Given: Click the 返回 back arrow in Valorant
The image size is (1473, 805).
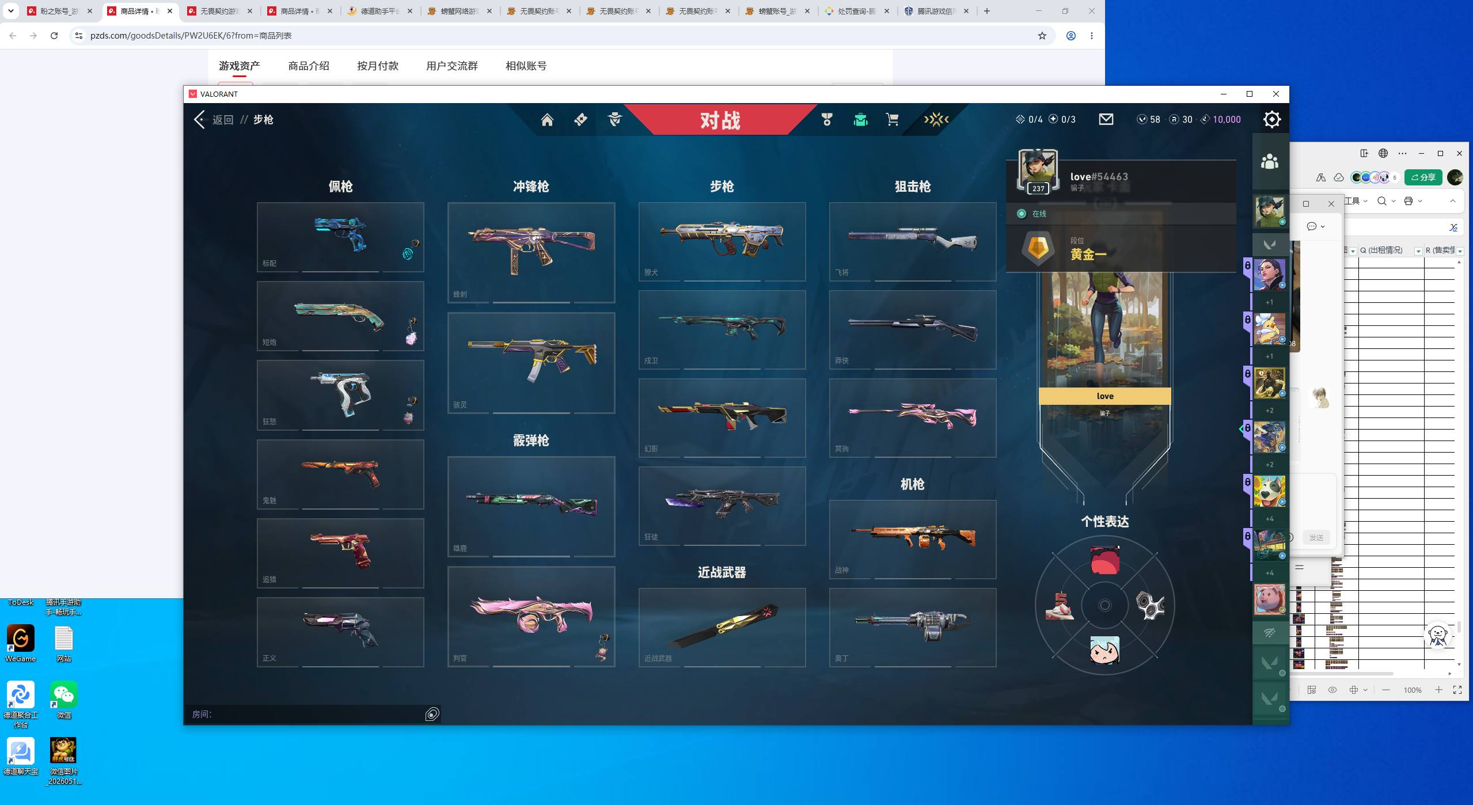Looking at the screenshot, I should 199,119.
